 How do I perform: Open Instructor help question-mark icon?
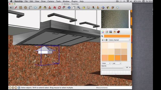click(x=19, y=88)
